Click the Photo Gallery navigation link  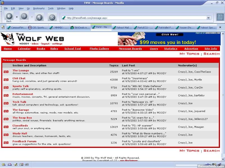coord(99,49)
